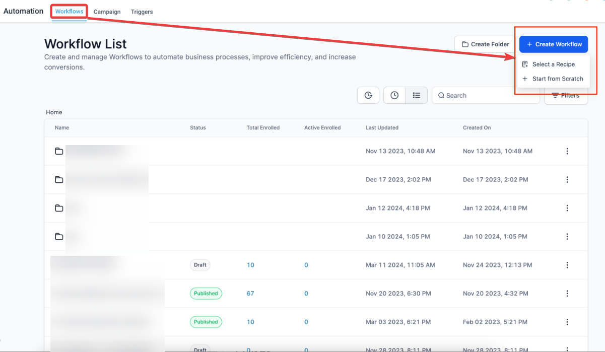Switch to the Campaign tab

(x=107, y=12)
